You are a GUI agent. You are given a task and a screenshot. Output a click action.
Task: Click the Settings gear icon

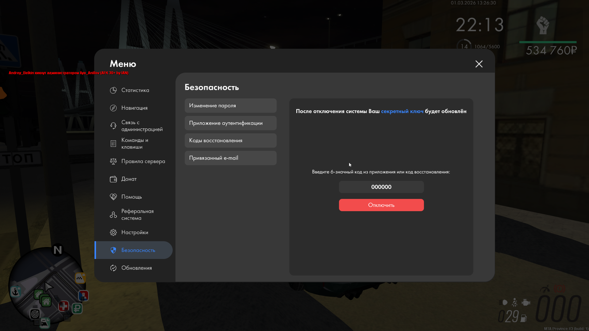tap(113, 232)
